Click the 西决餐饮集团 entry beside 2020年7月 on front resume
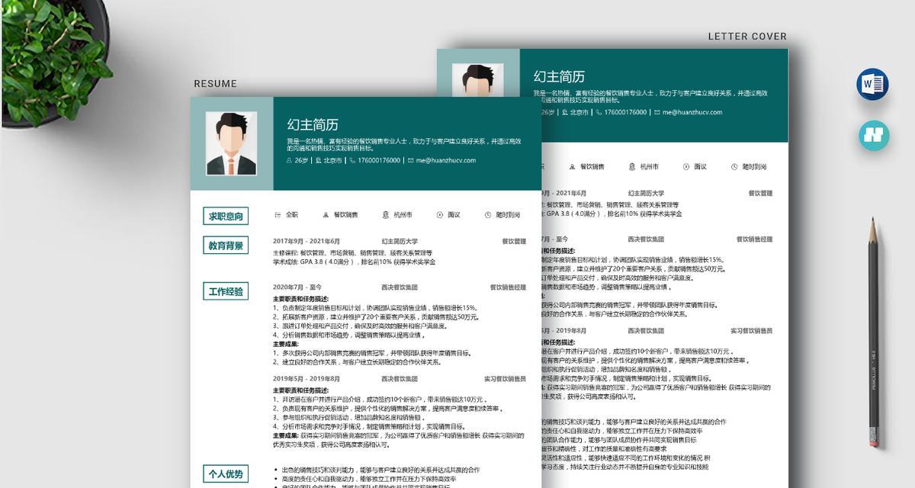This screenshot has width=915, height=488. (x=400, y=287)
